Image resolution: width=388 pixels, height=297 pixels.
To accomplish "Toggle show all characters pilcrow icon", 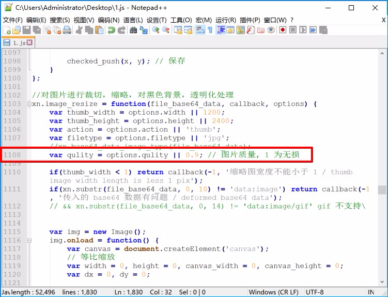I will point(210,30).
